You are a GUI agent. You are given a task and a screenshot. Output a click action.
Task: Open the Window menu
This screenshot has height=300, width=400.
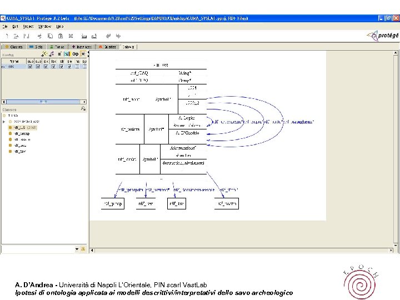tap(44, 26)
